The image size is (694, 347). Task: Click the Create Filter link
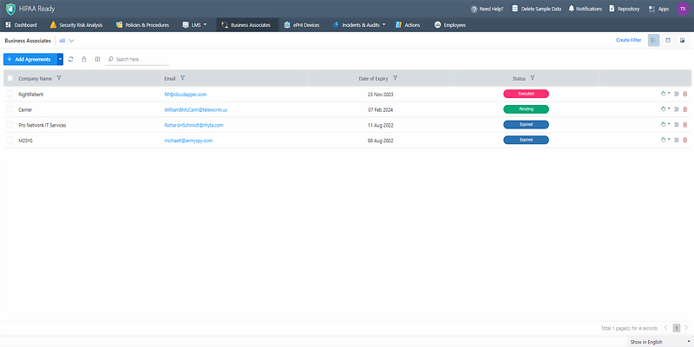tap(628, 41)
